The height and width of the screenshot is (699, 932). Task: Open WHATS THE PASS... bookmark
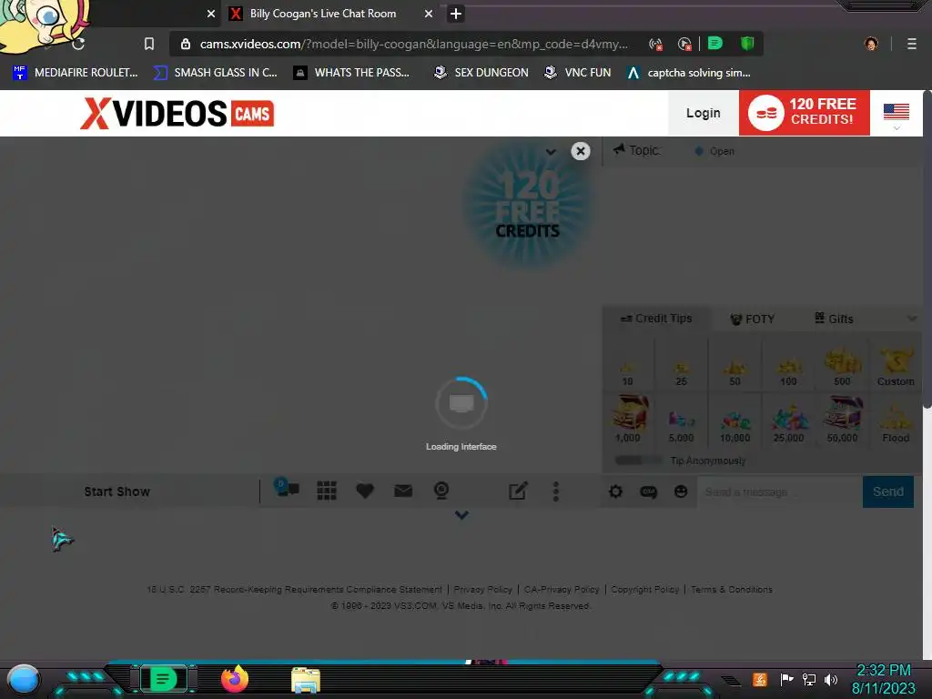tap(352, 73)
